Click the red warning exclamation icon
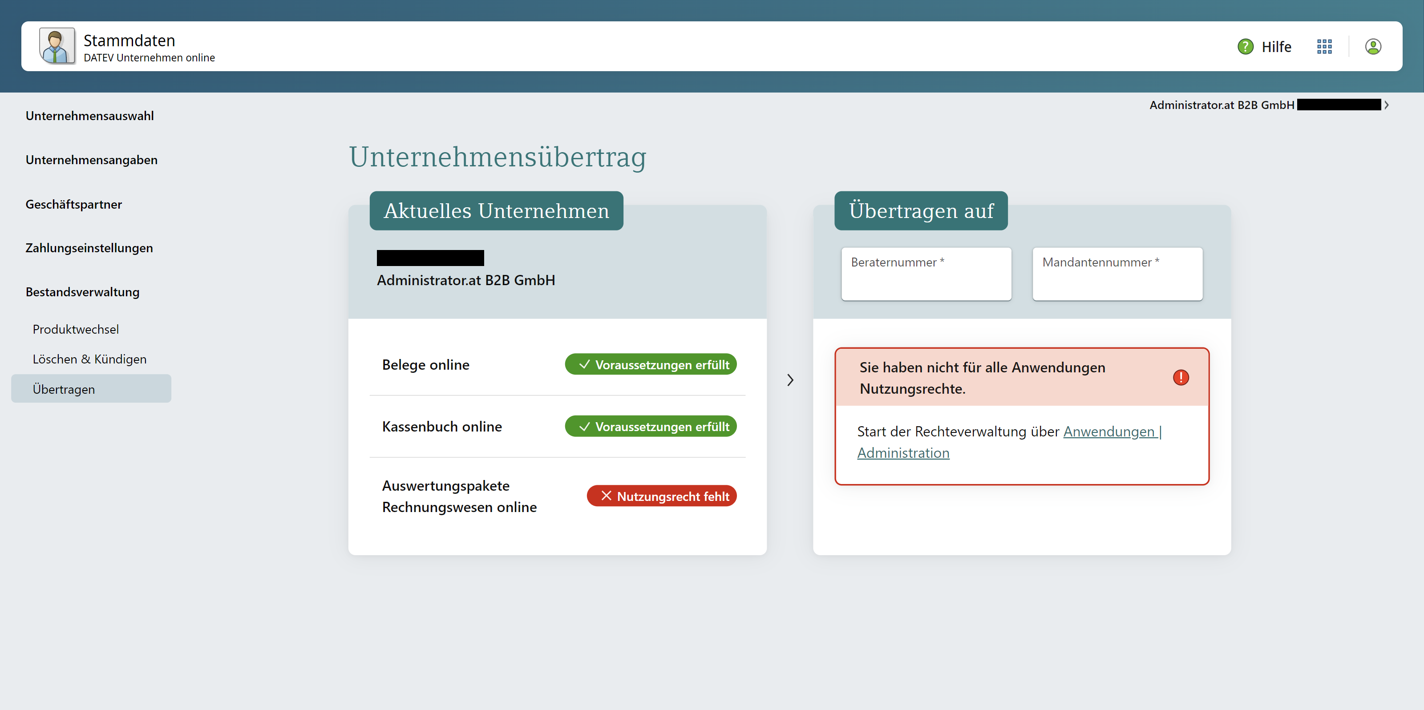The image size is (1424, 710). [1180, 377]
